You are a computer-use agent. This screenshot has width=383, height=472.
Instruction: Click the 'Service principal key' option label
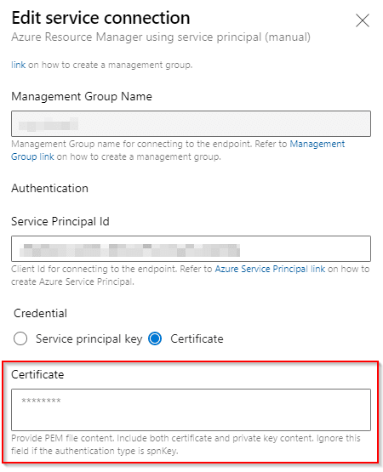(89, 339)
